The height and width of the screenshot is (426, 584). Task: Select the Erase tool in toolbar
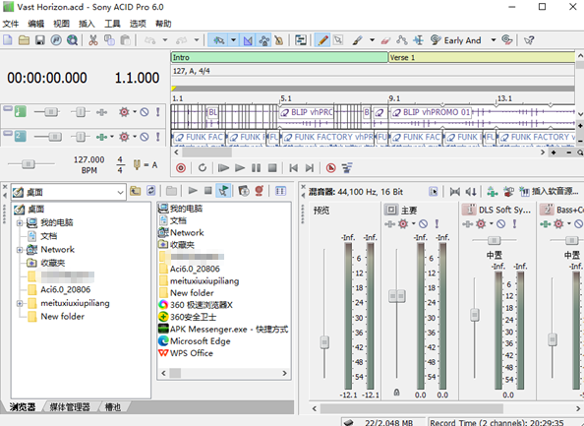pyautogui.click(x=385, y=40)
